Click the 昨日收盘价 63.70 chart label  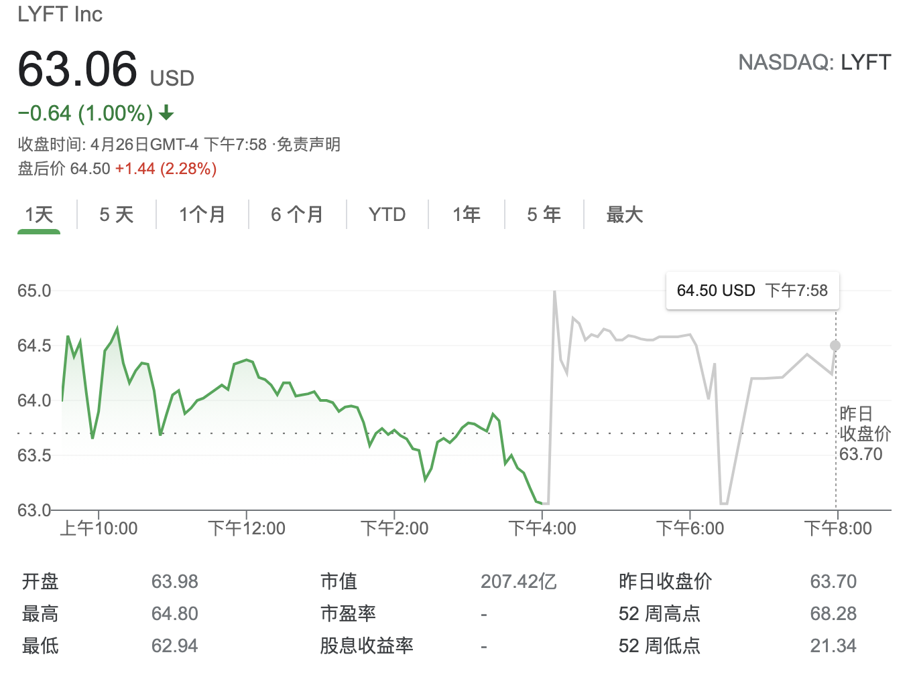tap(864, 434)
